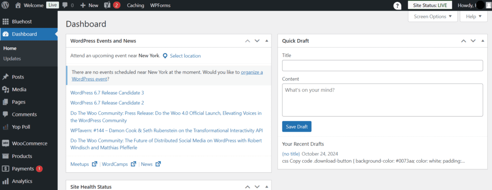Open WPTavern #144 article link
The image size is (492, 190).
[x=166, y=131]
